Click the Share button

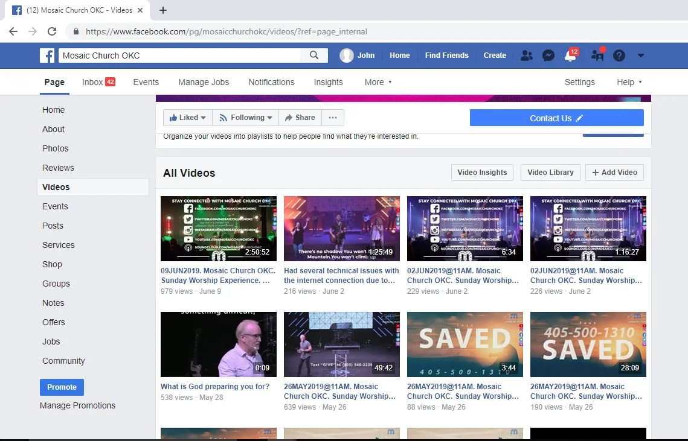tap(300, 118)
